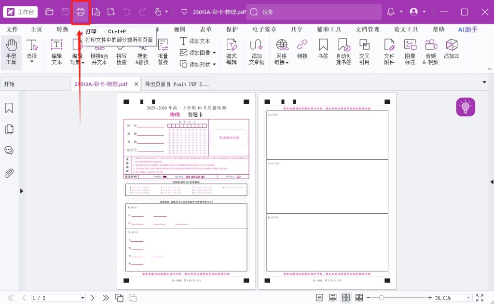Switch to continuous scrolling page view
This screenshot has width=494, height=304.
(332, 298)
